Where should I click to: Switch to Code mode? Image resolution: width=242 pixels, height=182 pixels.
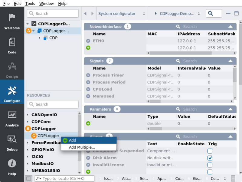tap(12, 45)
